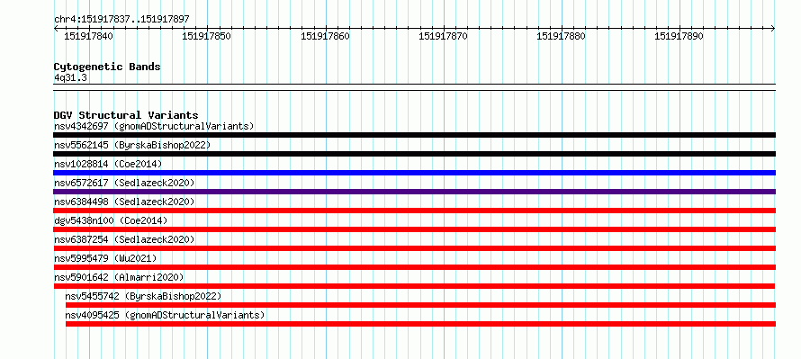This screenshot has height=359, width=801.
Task: Open the nsv1028814 Coe2014 variant label
Action: coord(108,164)
